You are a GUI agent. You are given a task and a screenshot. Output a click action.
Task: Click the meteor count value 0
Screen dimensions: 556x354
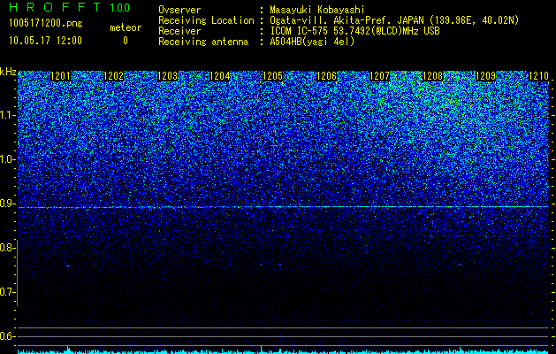pos(126,41)
